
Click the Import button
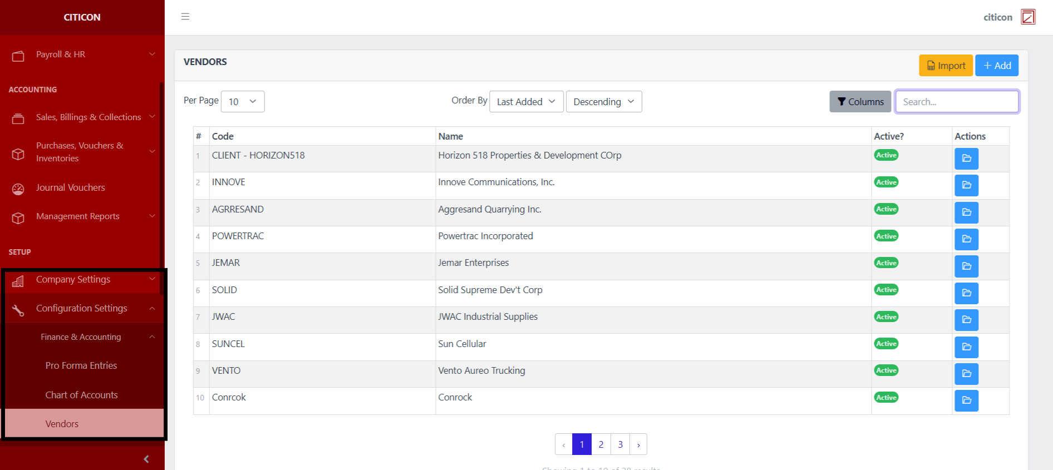coord(946,66)
